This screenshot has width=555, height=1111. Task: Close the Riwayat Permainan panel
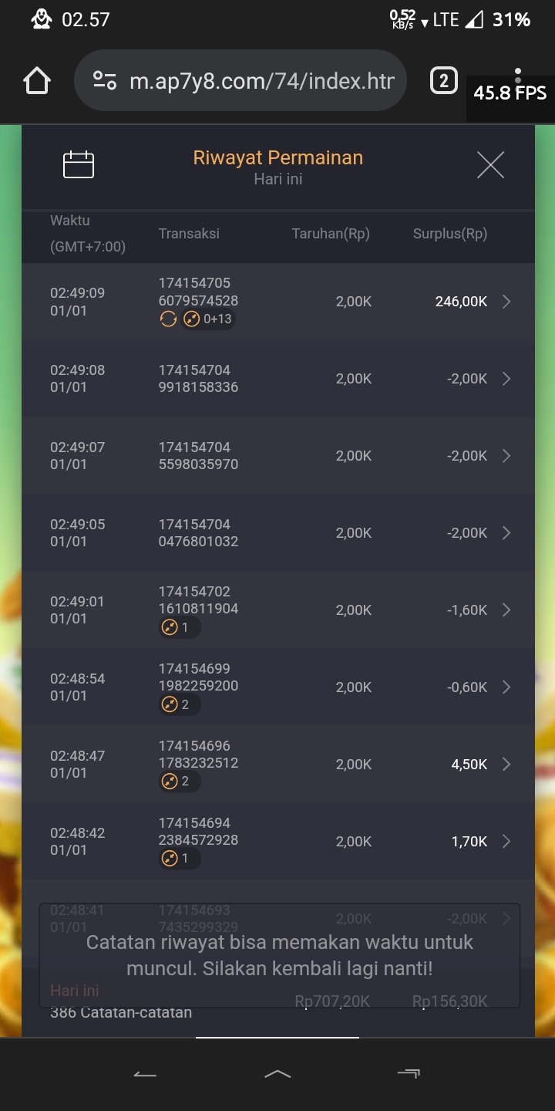(x=490, y=165)
